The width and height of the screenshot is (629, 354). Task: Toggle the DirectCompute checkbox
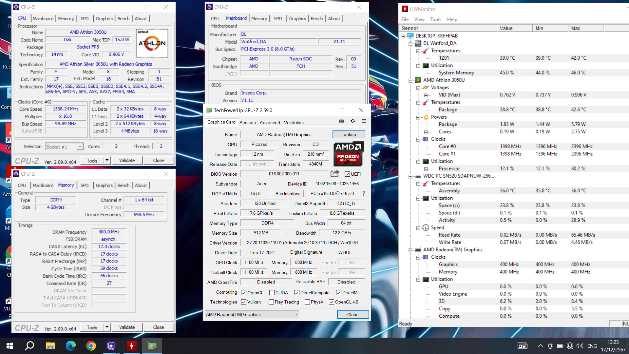pyautogui.click(x=297, y=293)
